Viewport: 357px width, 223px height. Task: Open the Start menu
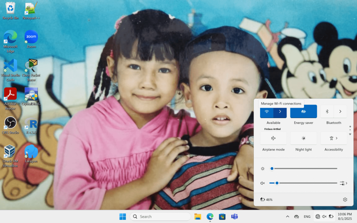click(x=122, y=216)
